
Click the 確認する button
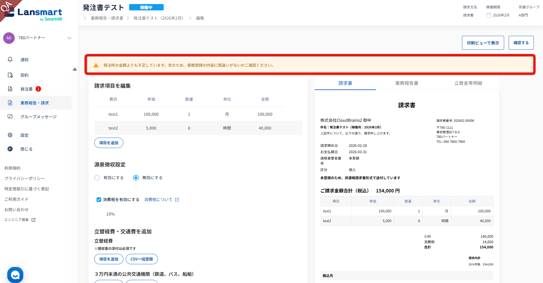click(521, 43)
